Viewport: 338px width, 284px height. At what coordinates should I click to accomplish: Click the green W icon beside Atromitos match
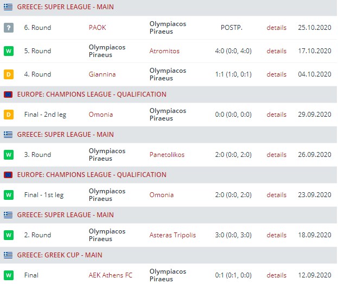(x=8, y=51)
